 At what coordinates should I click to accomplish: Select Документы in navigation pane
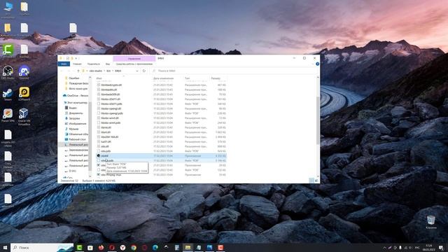click(x=76, y=113)
